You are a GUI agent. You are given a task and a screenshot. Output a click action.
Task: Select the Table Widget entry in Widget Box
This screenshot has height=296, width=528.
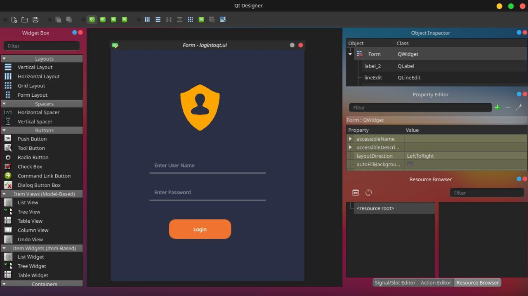coord(33,275)
